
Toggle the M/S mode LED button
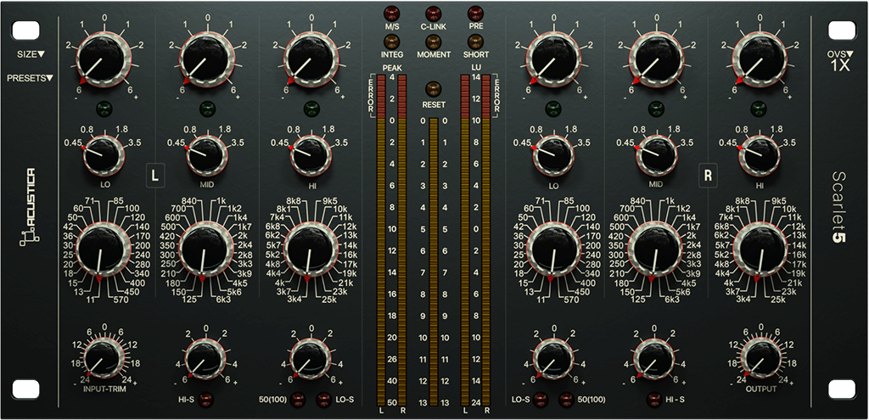392,14
